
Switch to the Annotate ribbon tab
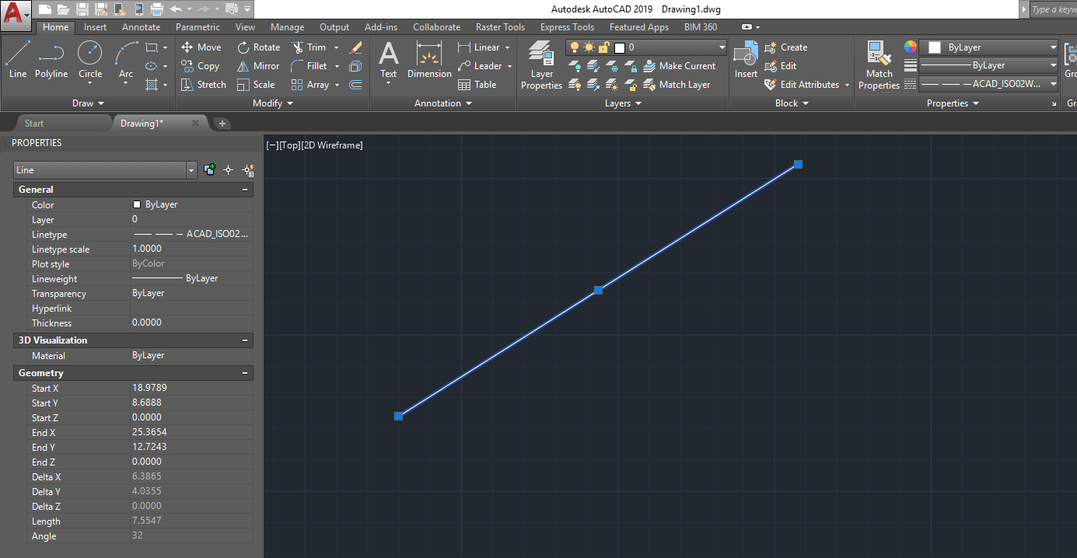[x=141, y=26]
